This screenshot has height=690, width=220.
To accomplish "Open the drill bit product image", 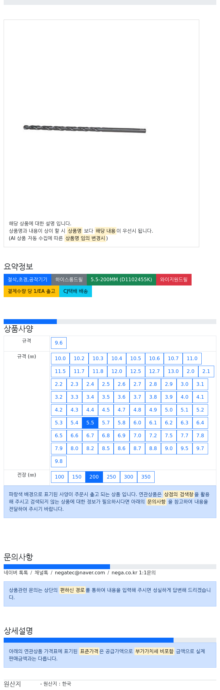I will coord(85,129).
